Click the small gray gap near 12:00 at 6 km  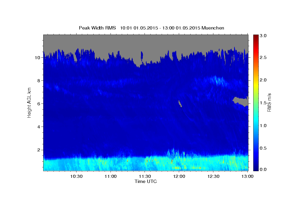pyautogui.click(x=180, y=104)
